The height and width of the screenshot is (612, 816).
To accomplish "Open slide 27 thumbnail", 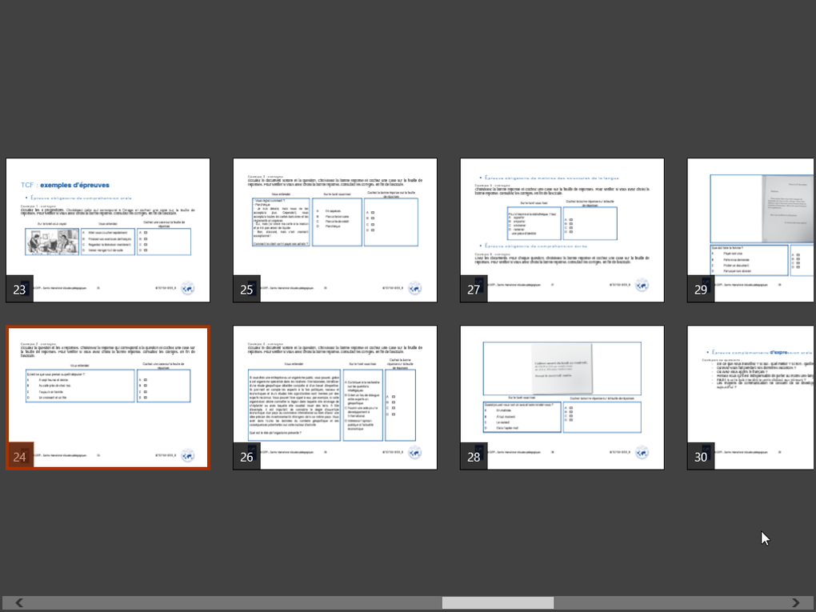I will coord(562,230).
